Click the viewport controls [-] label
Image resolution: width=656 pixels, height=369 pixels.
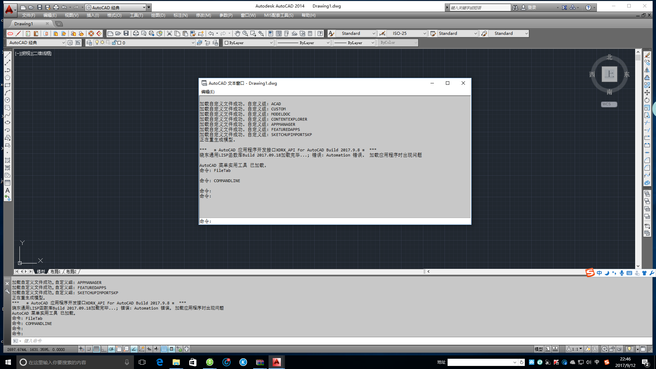coord(18,54)
